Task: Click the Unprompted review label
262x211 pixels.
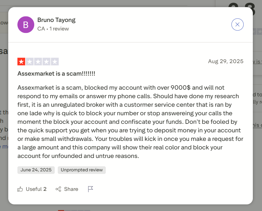Action: tap(82, 170)
